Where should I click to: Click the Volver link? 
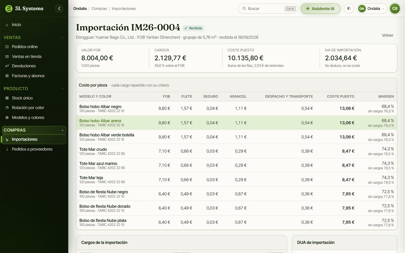click(x=387, y=35)
